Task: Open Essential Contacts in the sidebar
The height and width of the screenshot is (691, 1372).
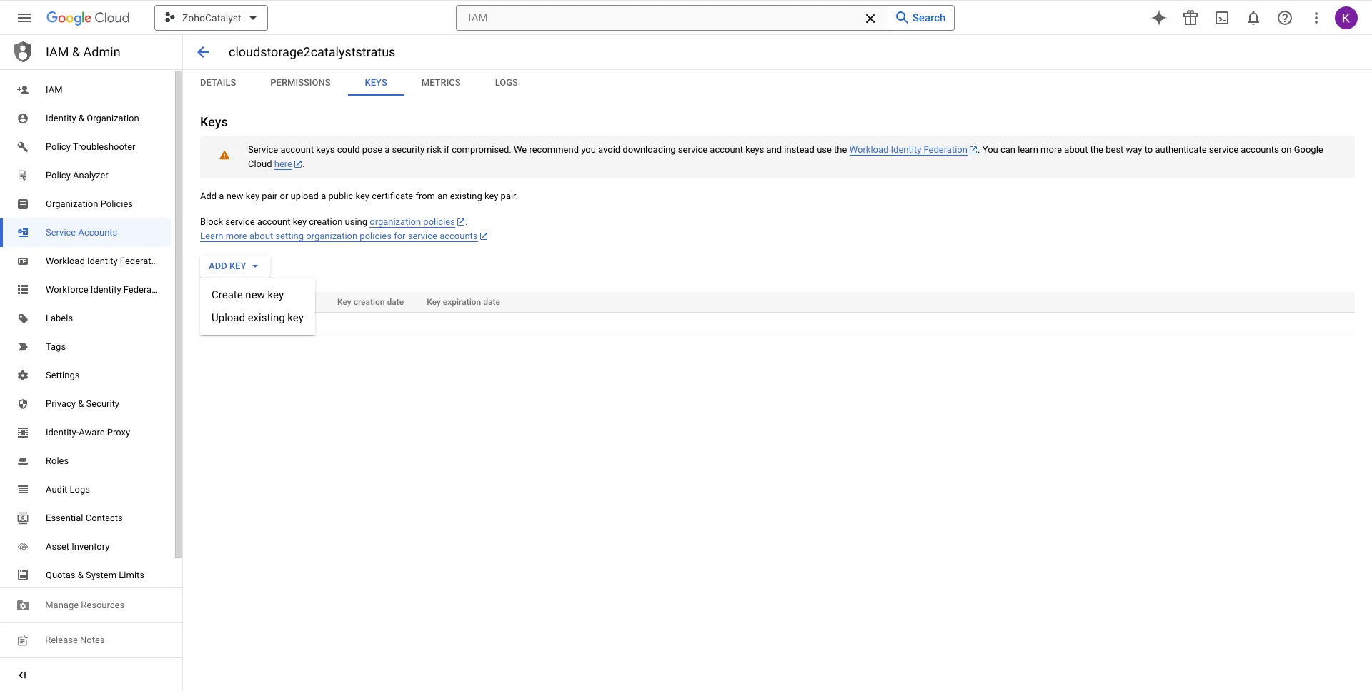Action: click(86, 518)
